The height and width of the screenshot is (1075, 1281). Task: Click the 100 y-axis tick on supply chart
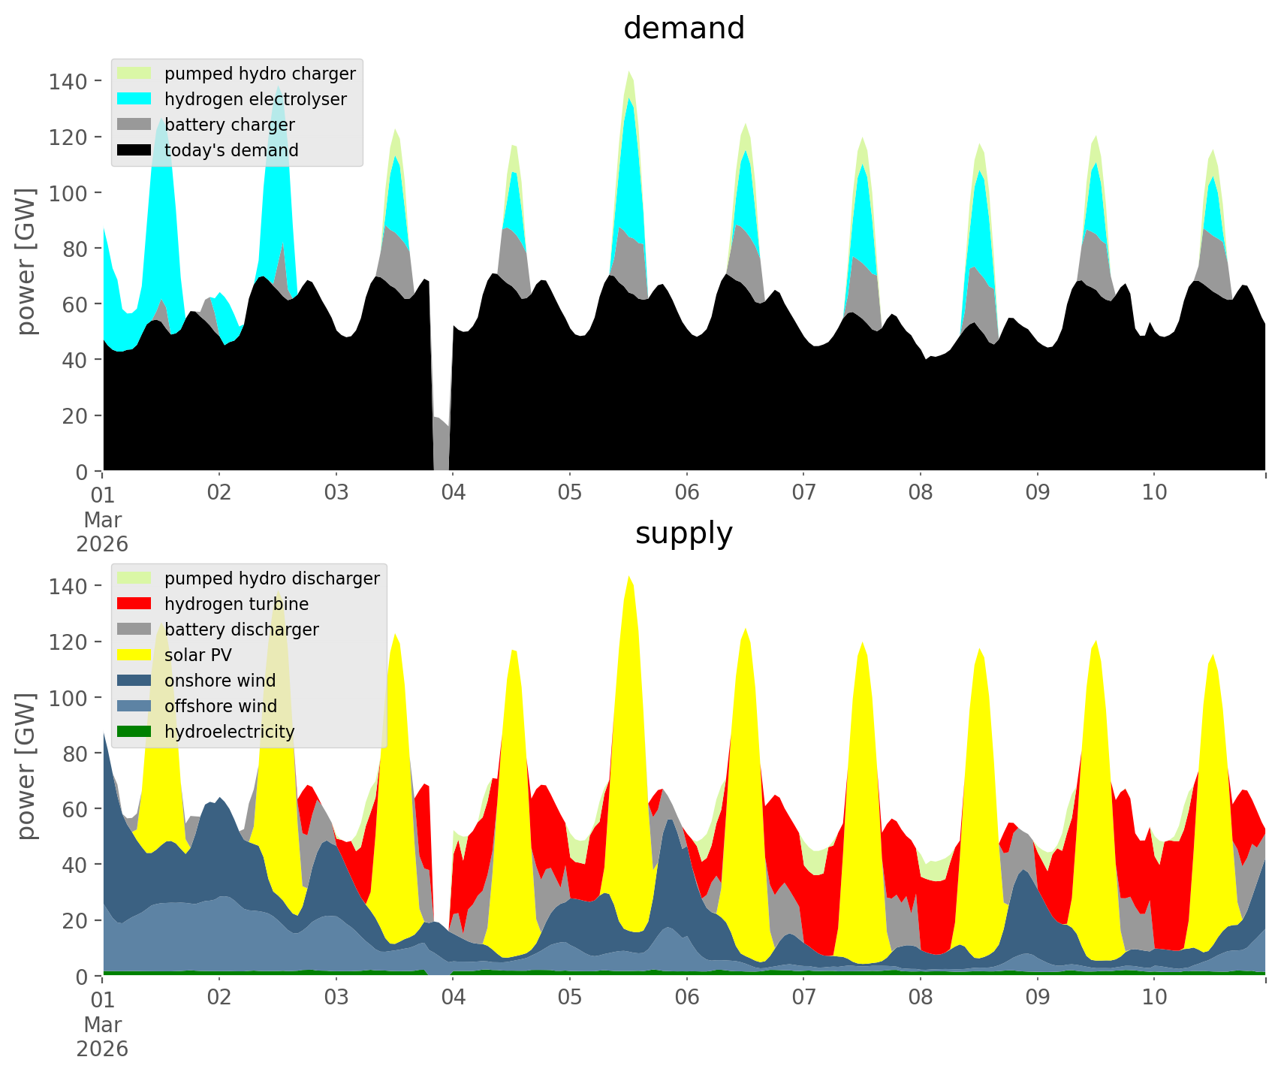point(68,698)
